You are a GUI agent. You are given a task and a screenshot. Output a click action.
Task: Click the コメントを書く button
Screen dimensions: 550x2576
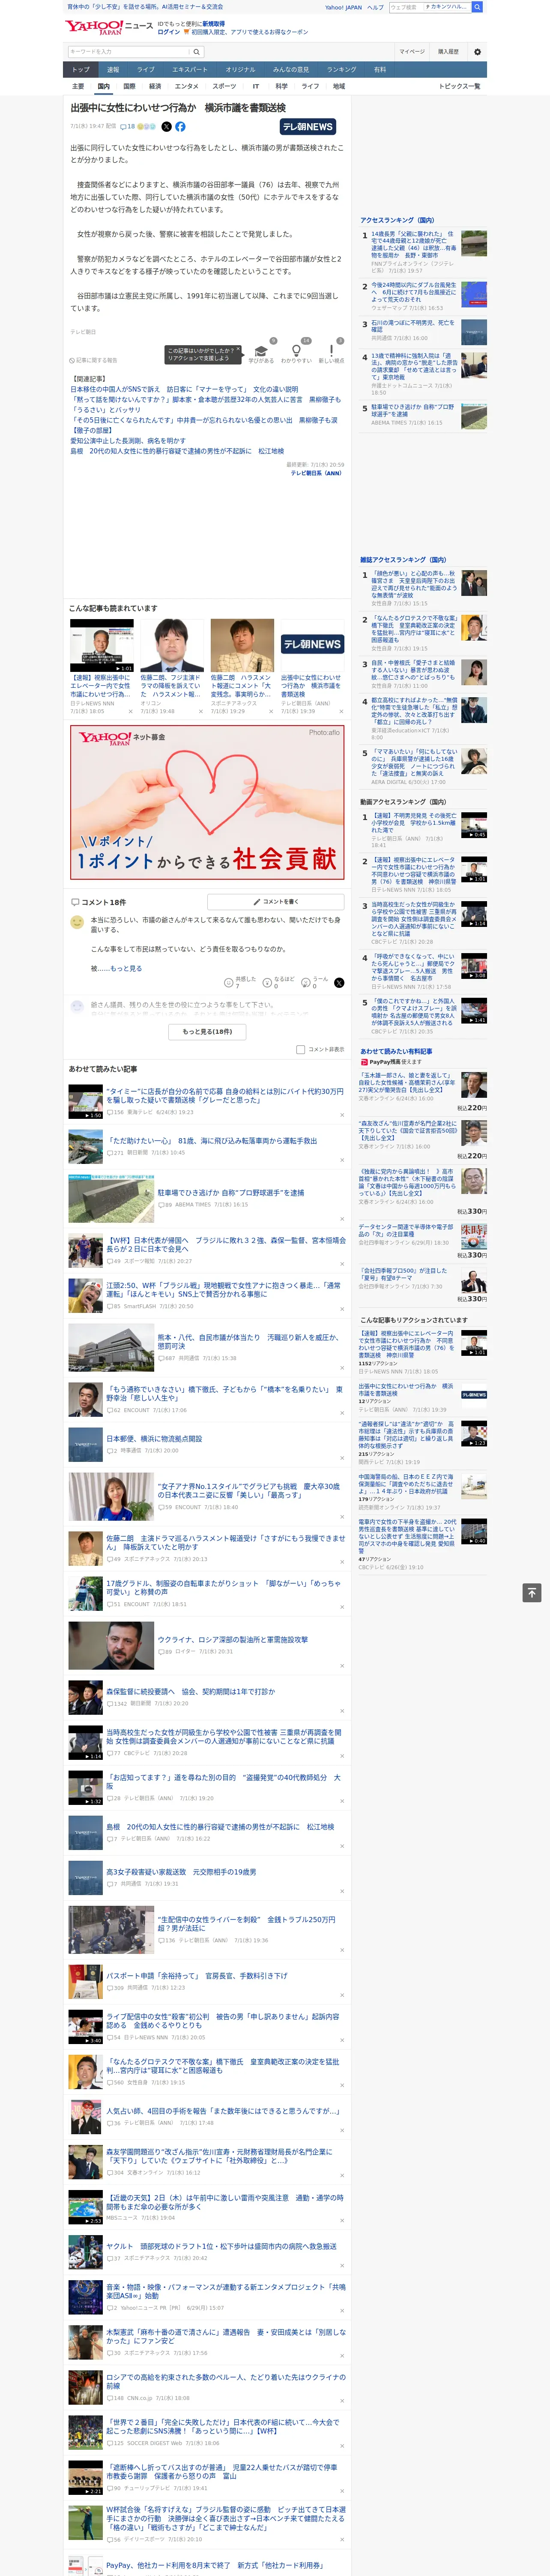pyautogui.click(x=275, y=901)
